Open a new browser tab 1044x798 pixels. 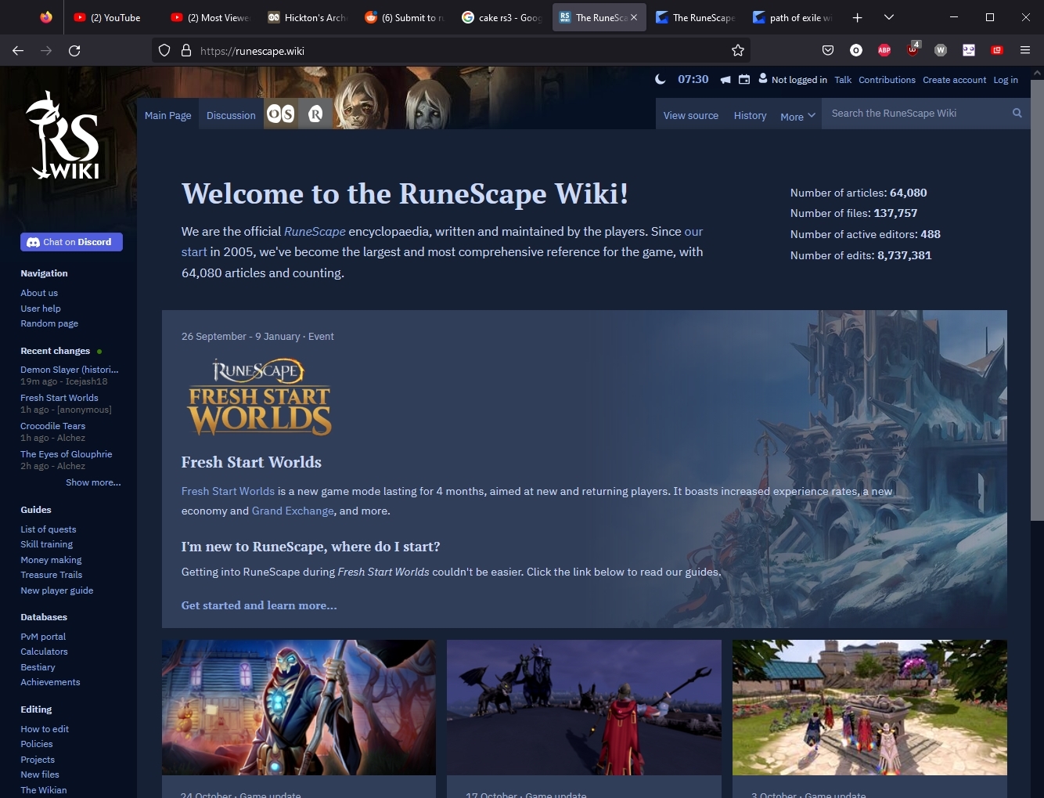(858, 17)
